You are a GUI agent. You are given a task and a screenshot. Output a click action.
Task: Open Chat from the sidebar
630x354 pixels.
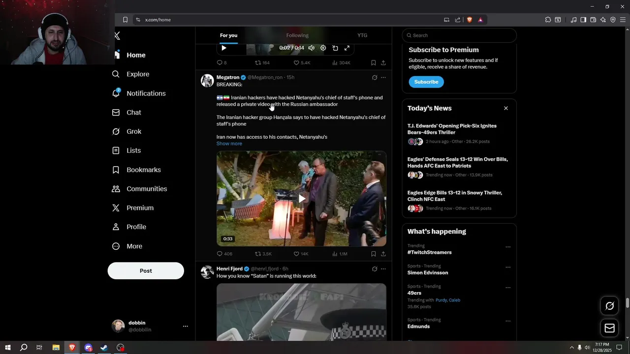[126, 113]
